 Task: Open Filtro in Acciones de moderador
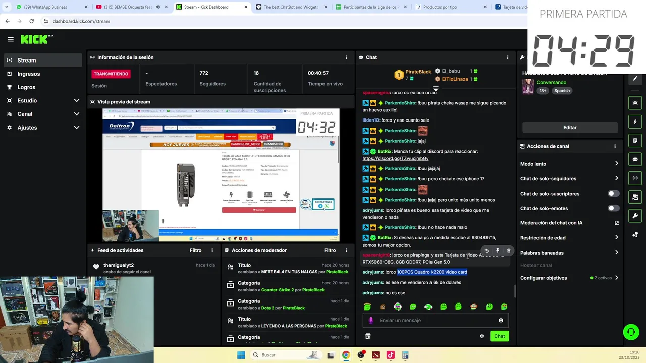330,250
